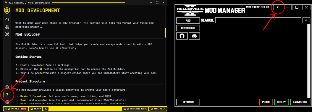Go to the Home page in HD2 Arsenal sidebar
Viewport: 312px width, 112px height.
coord(7,19)
